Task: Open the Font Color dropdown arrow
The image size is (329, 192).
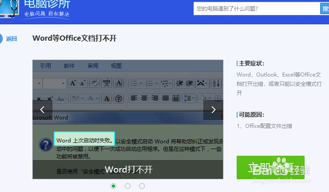Action: coord(97,98)
